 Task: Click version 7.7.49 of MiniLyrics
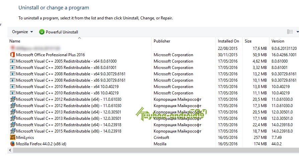pos(277,138)
